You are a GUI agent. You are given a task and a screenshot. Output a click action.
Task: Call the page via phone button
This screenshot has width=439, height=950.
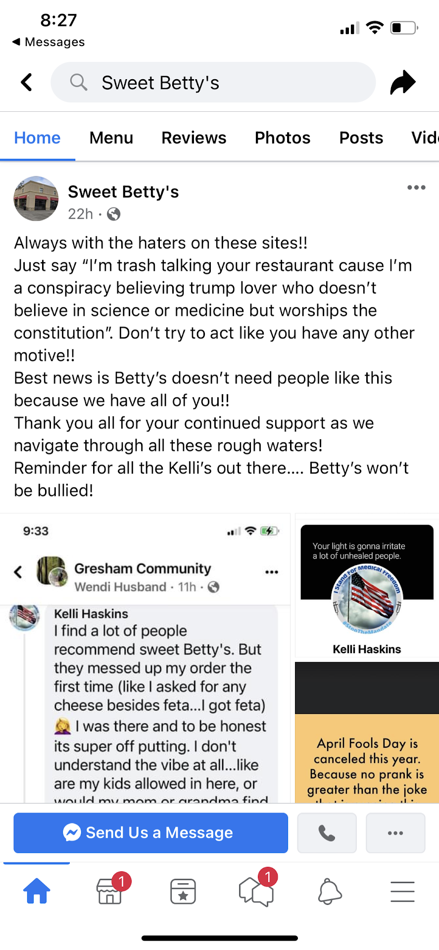coord(327,833)
